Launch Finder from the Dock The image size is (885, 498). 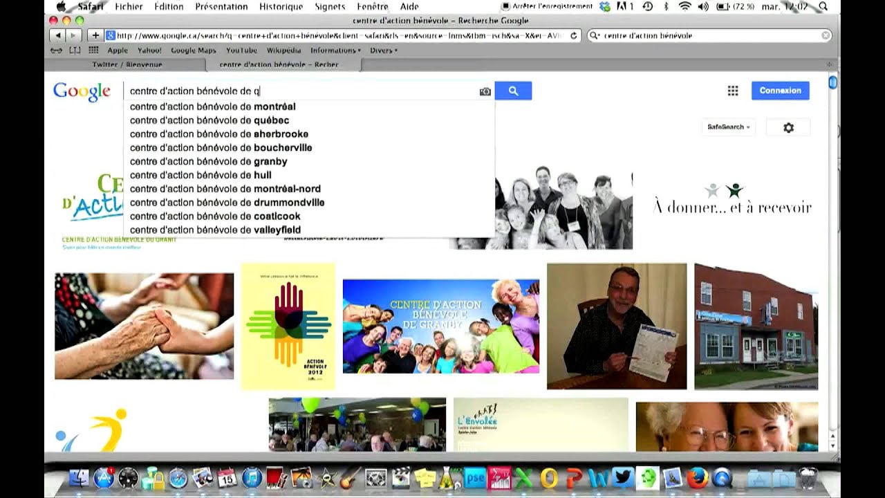79,477
